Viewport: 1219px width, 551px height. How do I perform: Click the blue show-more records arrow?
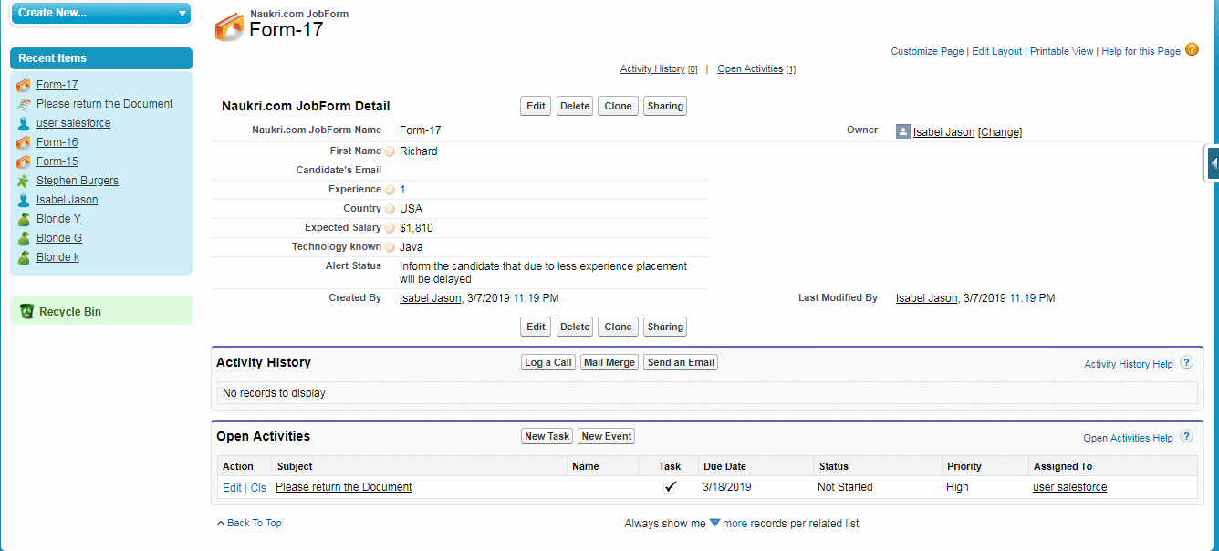tap(714, 523)
